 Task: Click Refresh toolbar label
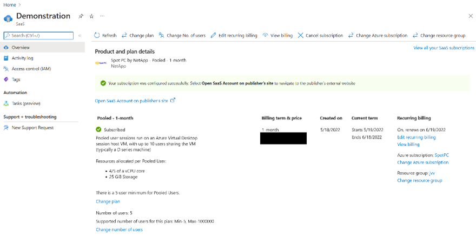[109, 36]
